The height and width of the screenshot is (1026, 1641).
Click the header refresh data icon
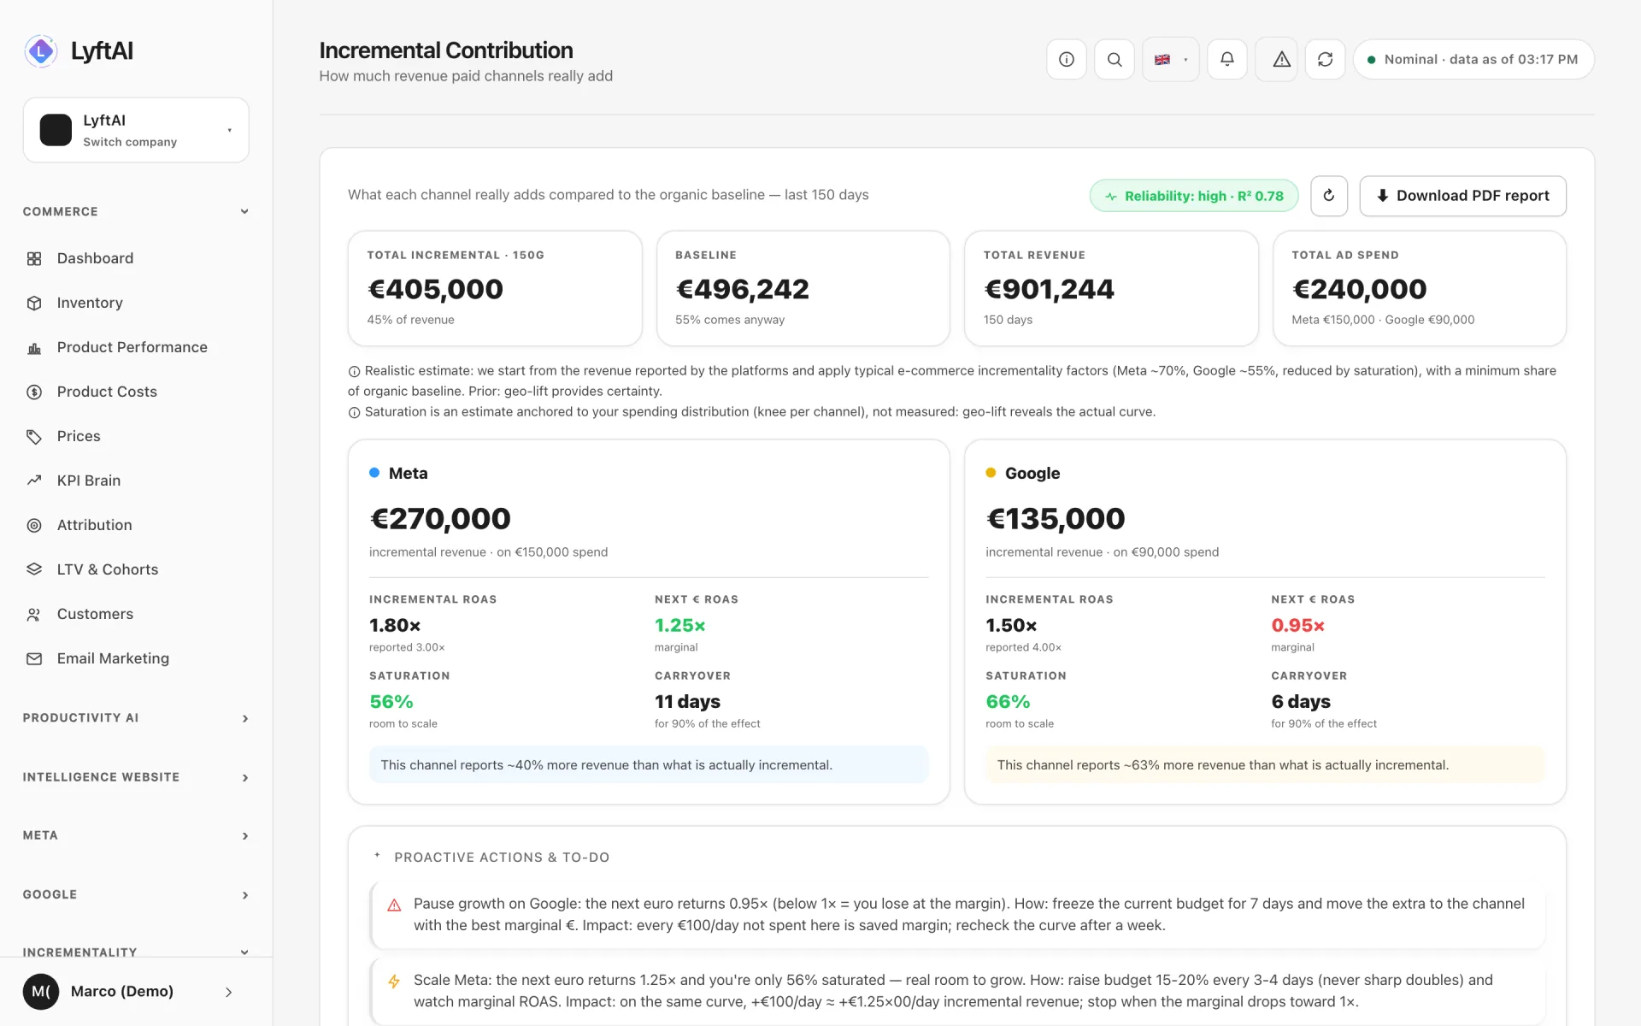pos(1326,60)
